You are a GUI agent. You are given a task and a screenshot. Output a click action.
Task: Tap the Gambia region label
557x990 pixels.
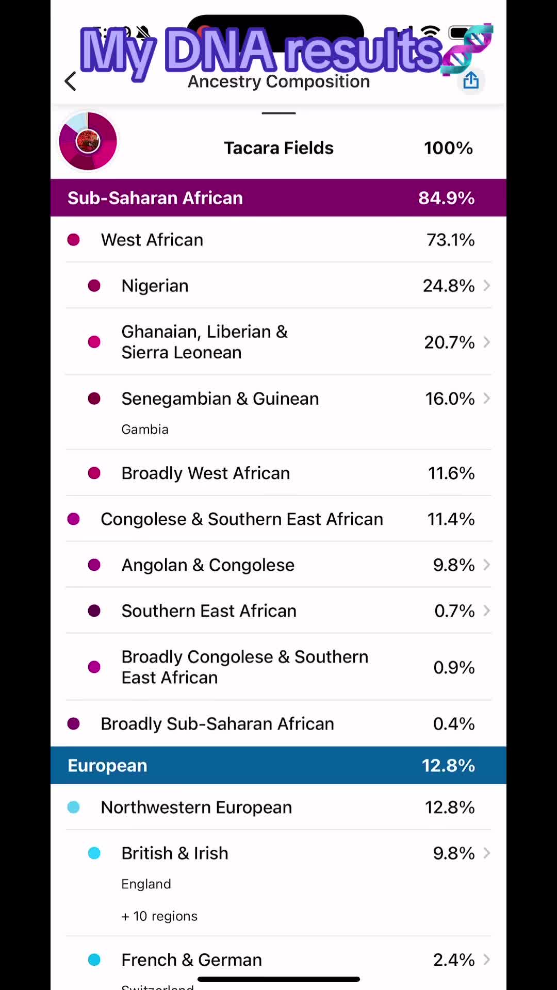(x=145, y=430)
